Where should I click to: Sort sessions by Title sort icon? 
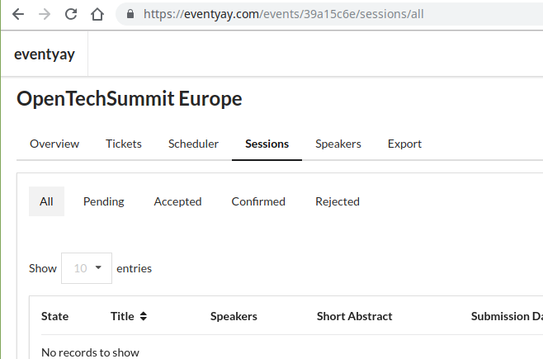[x=143, y=316]
